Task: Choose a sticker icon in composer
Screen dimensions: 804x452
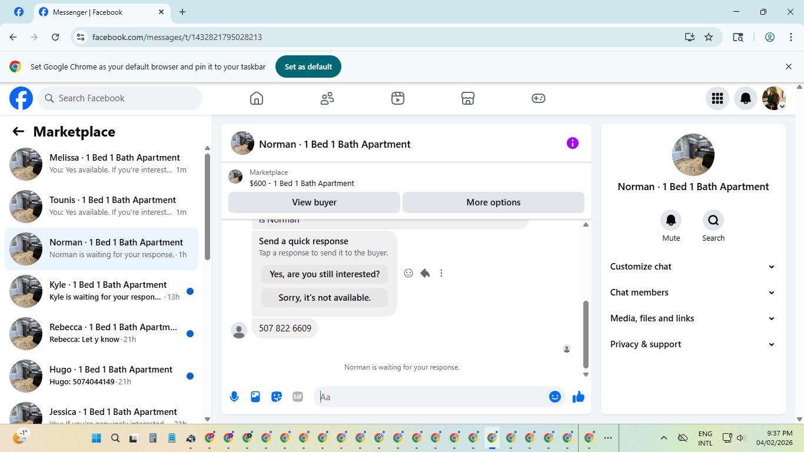Action: tap(277, 397)
